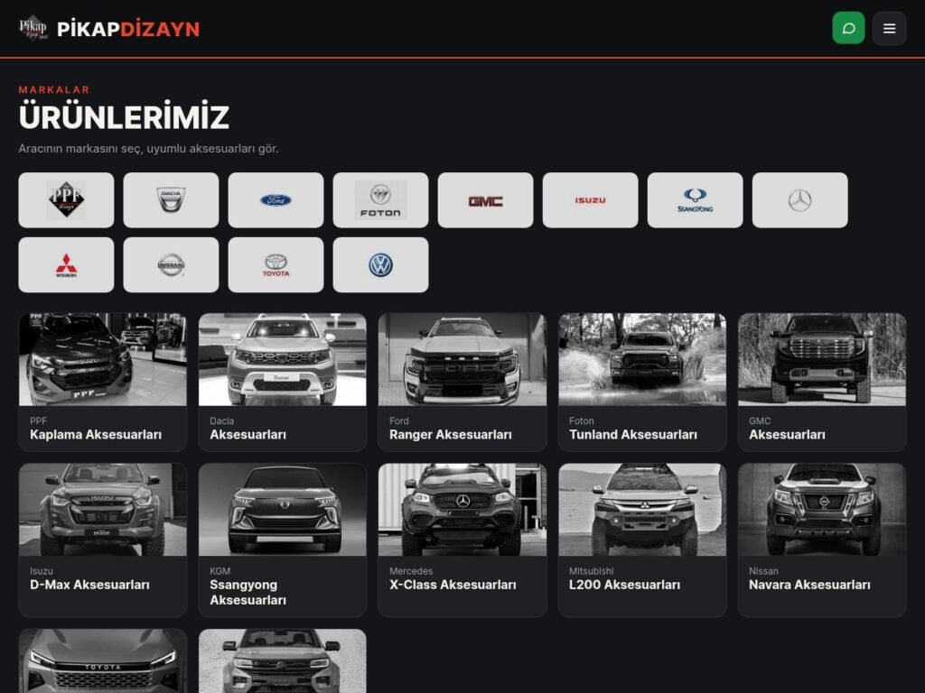Select the PPF Dizayn brand tile
The width and height of the screenshot is (925, 693).
point(66,199)
